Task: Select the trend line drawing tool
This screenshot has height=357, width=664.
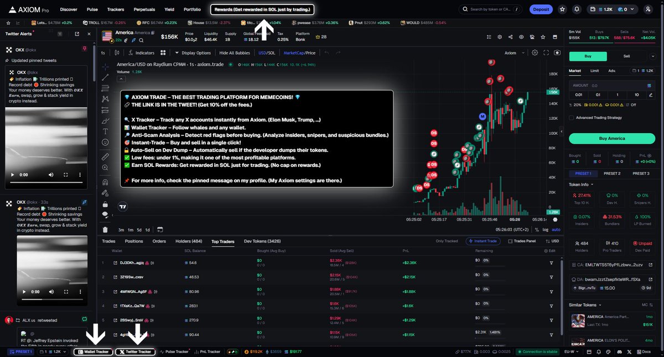Action: point(105,77)
